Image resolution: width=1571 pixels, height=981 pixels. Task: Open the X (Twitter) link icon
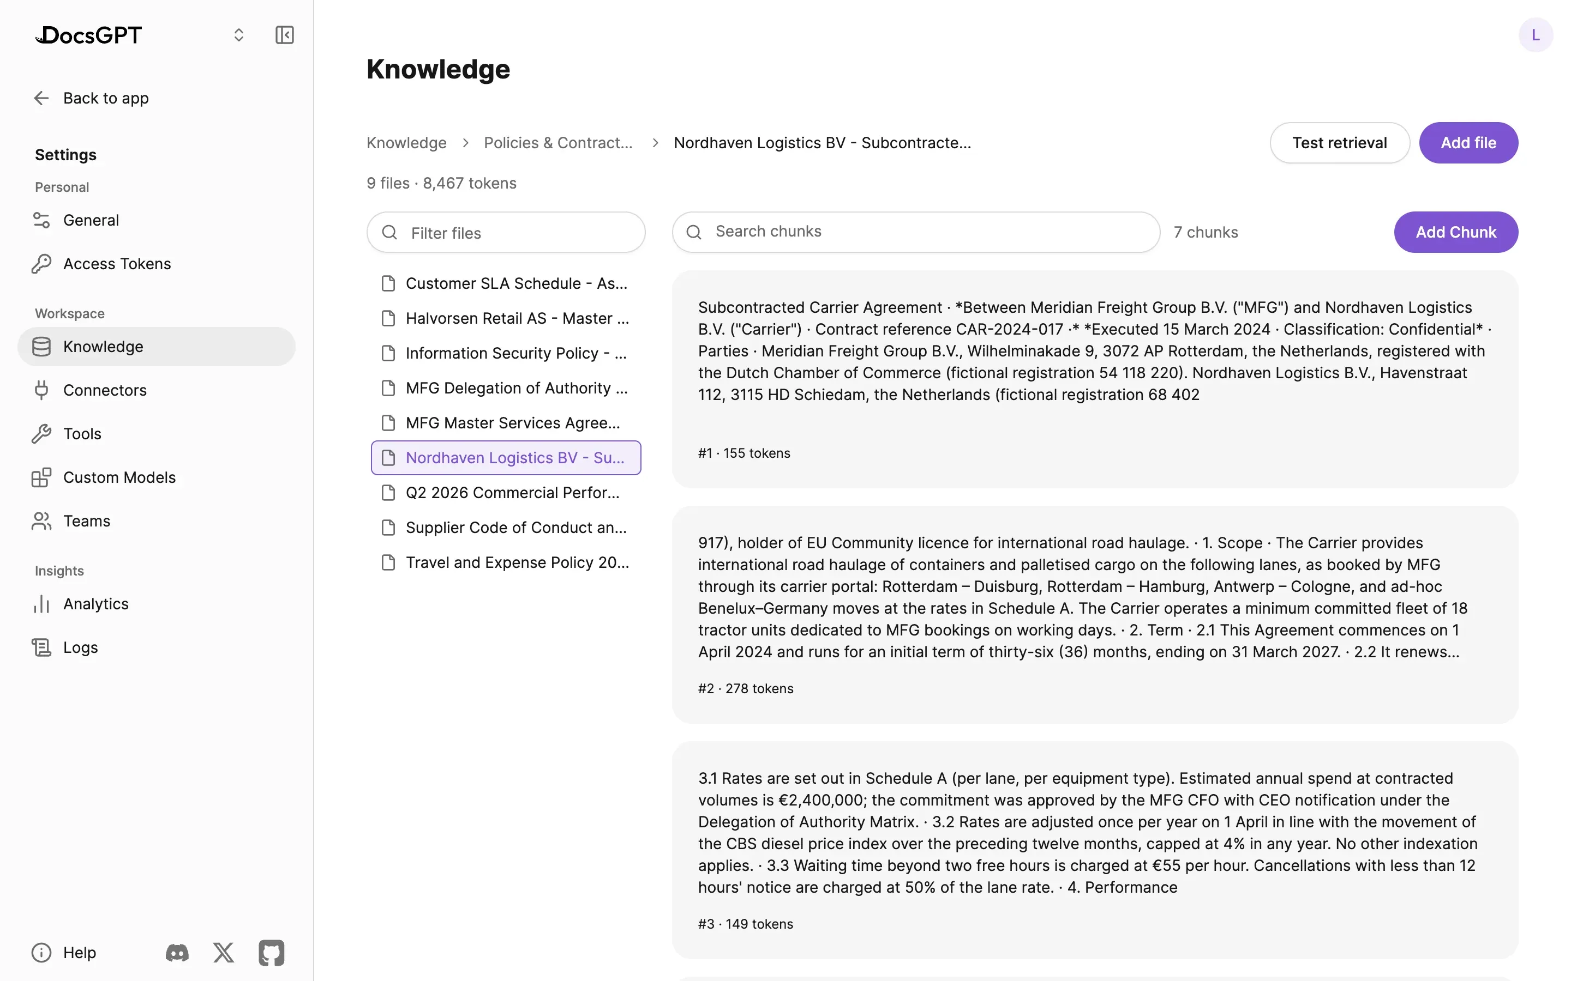tap(224, 953)
